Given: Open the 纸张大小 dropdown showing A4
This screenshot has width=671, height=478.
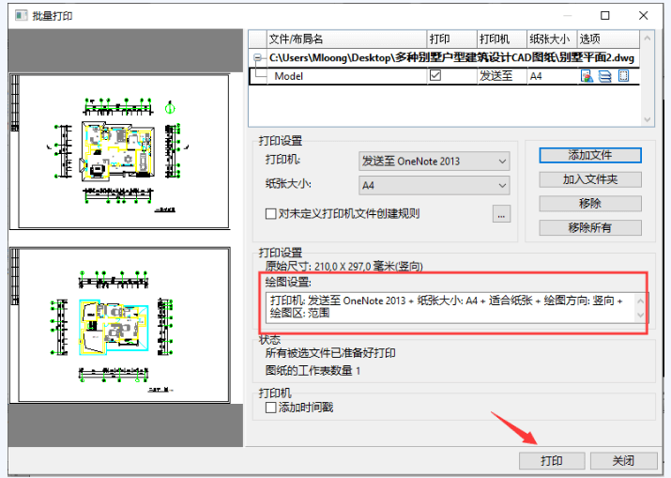Looking at the screenshot, I should point(434,185).
